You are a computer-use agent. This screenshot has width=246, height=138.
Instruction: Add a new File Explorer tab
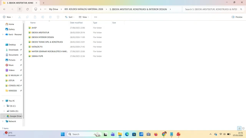click(x=43, y=3)
